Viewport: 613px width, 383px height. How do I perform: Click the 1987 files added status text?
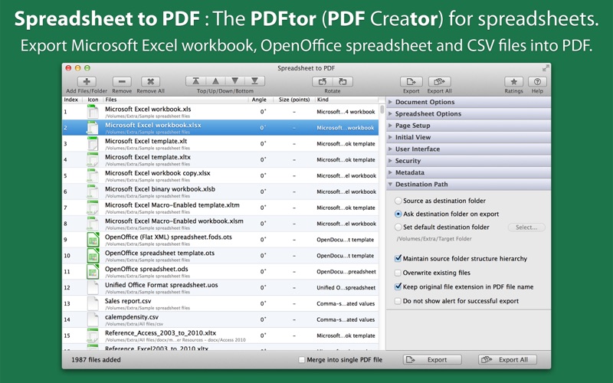click(x=97, y=360)
